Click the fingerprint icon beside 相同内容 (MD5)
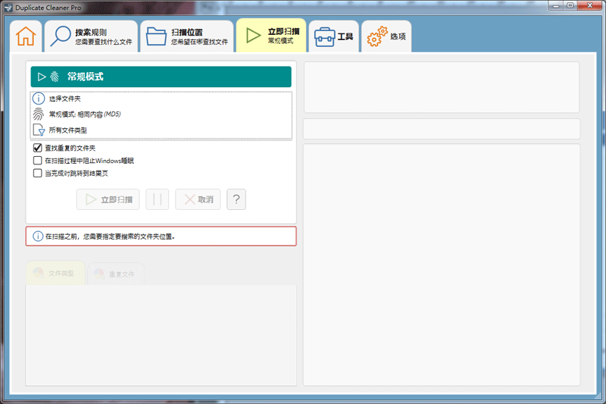606x404 pixels. coord(39,114)
